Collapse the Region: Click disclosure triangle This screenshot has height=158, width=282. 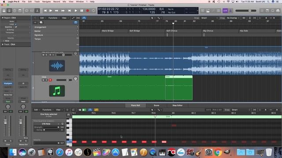point(3,18)
